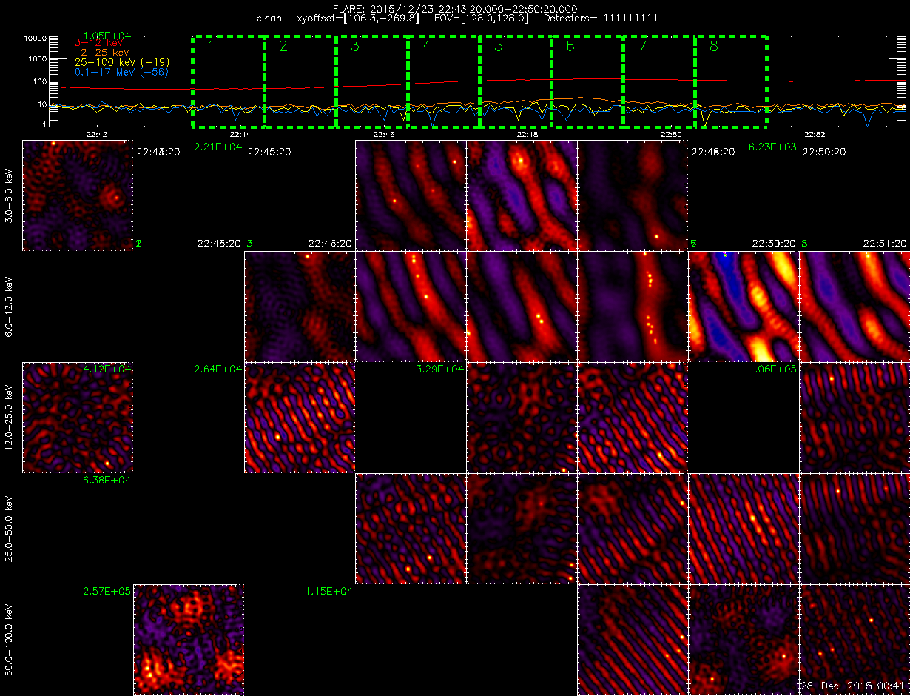Open the 6.0-12.0 keV image in fourth column
Screen dimensions: 910x696
(x=411, y=307)
